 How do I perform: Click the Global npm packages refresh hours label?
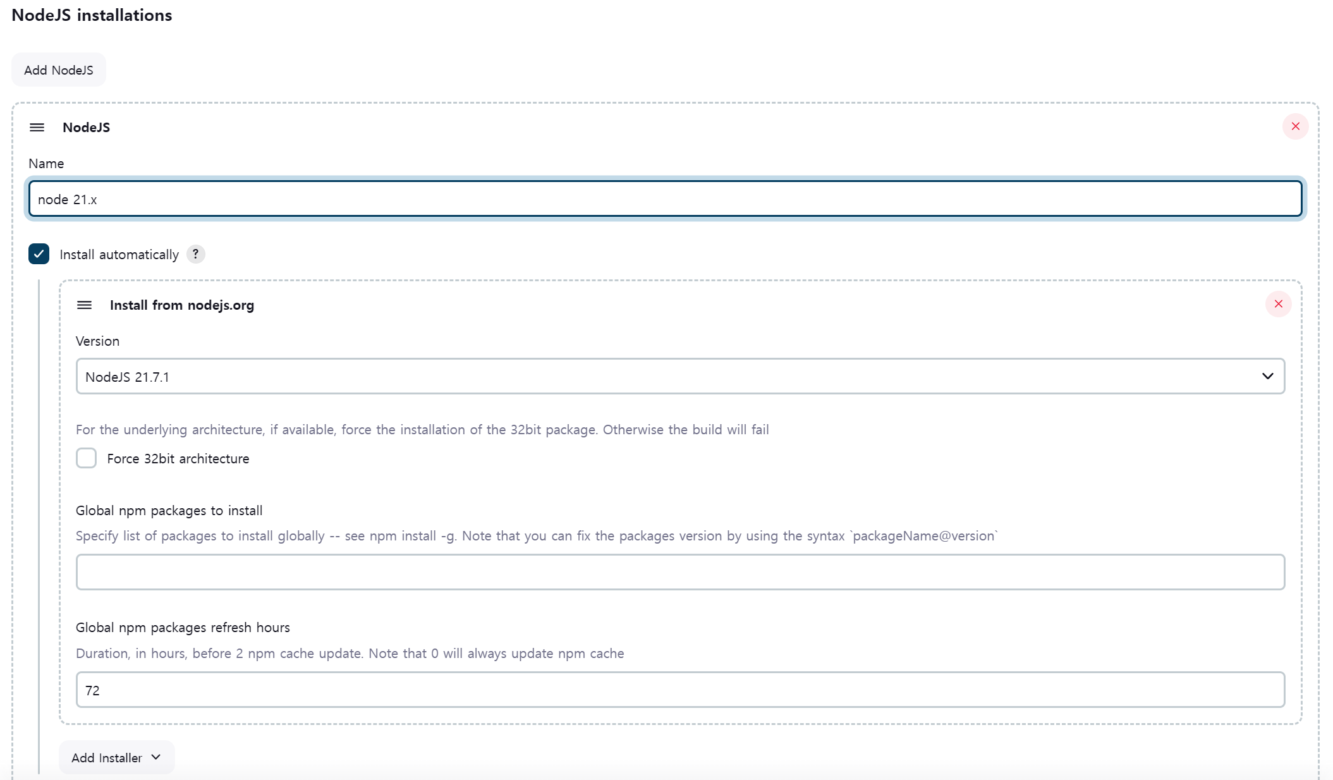(183, 628)
